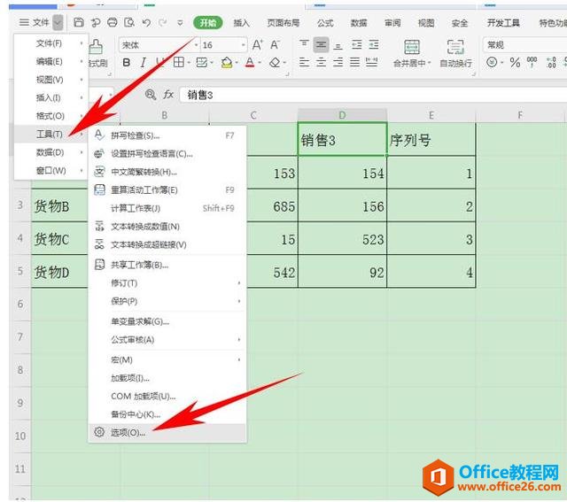Choose 备份中心(K)... menu item
Viewport: 567px width, 502px height.
coord(167,414)
